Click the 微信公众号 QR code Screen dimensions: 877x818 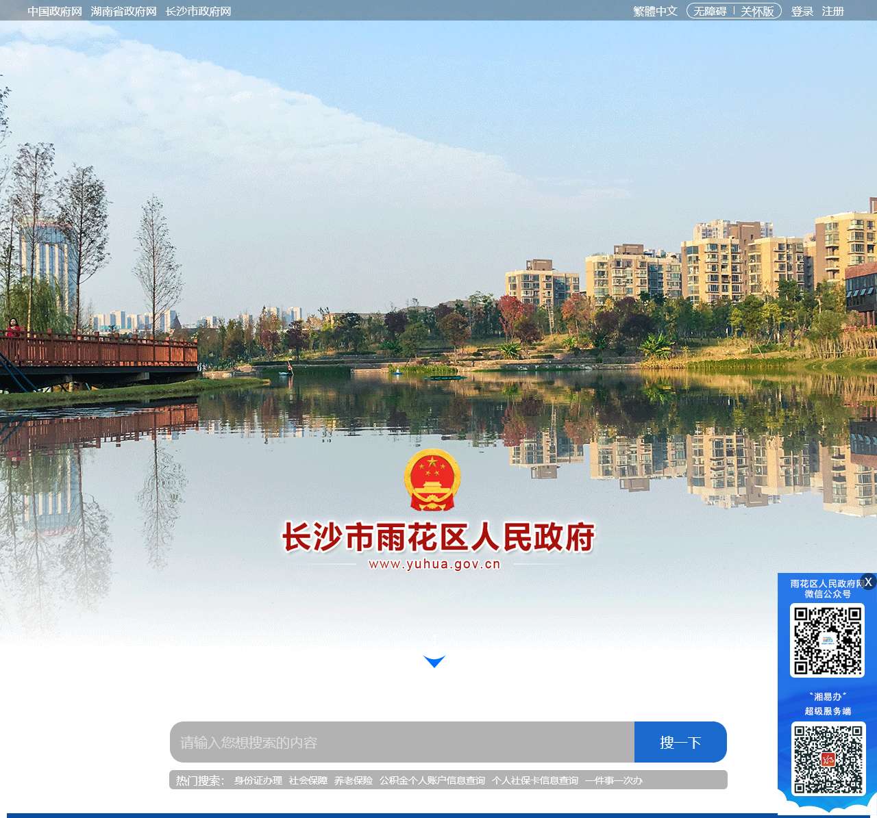pos(828,641)
